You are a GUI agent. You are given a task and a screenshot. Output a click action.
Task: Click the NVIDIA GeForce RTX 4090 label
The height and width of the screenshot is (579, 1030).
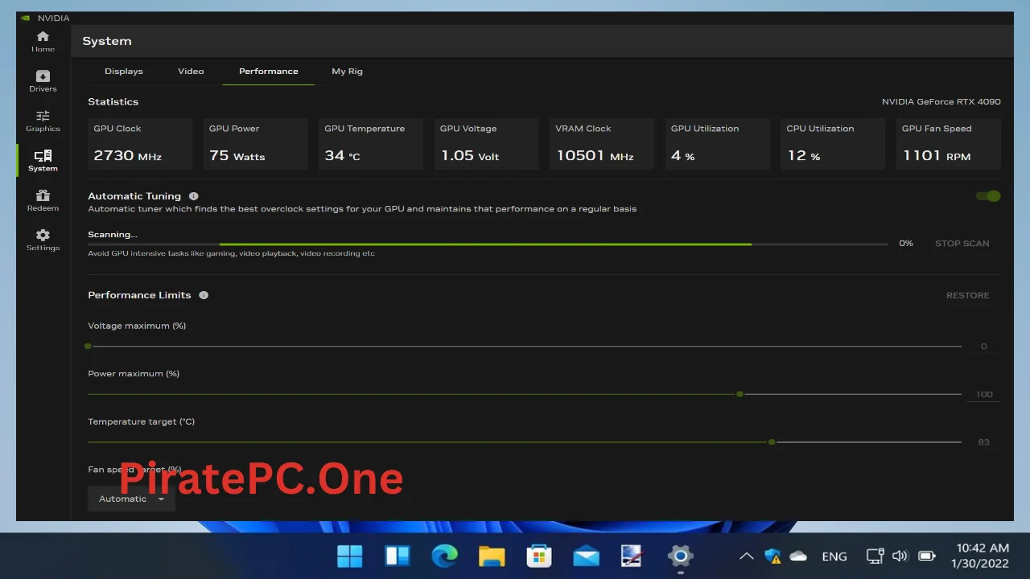(x=941, y=102)
